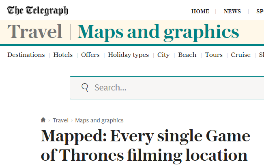This screenshot has height=168, width=264.
Task: Click the Maps and graphics breadcrumb
Action: [99, 121]
